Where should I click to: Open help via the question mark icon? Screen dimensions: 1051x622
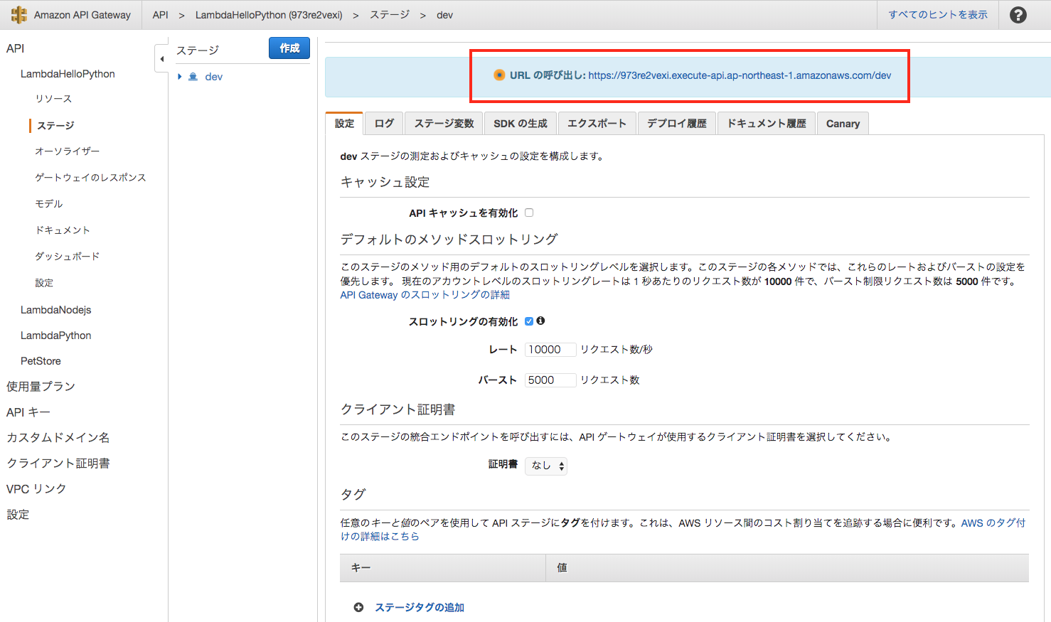coord(1018,14)
